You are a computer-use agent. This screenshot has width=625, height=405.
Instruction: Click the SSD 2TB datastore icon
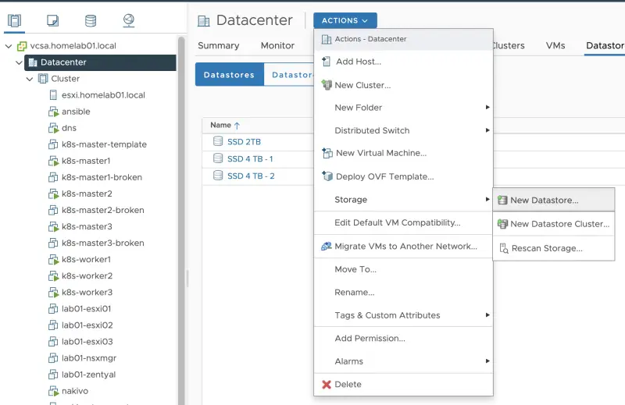218,141
